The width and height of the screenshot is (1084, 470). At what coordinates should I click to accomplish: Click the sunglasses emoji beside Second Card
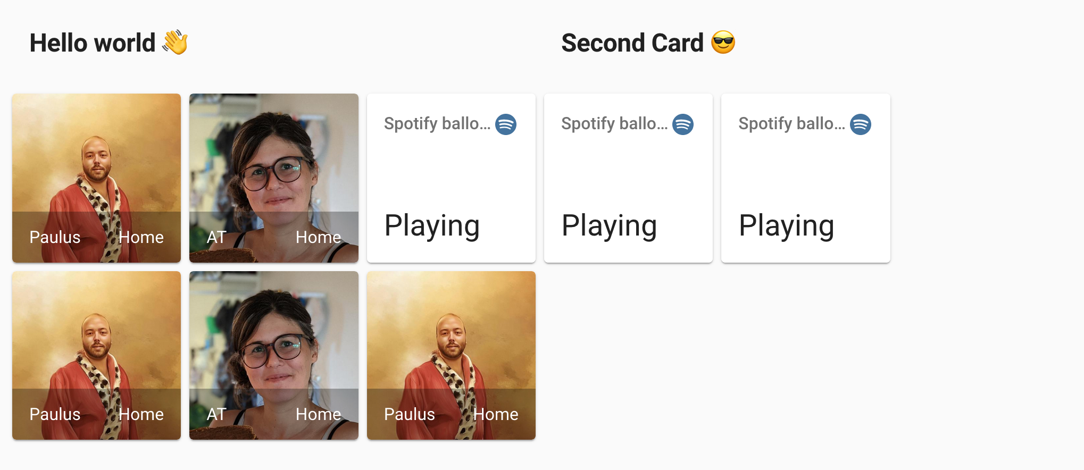coord(723,43)
